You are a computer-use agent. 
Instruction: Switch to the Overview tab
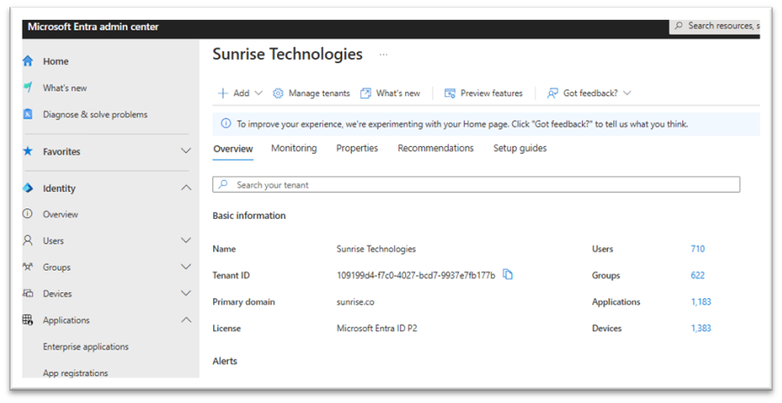click(x=233, y=149)
